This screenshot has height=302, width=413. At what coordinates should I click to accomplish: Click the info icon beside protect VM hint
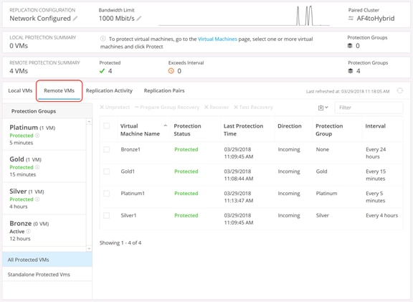(x=103, y=39)
